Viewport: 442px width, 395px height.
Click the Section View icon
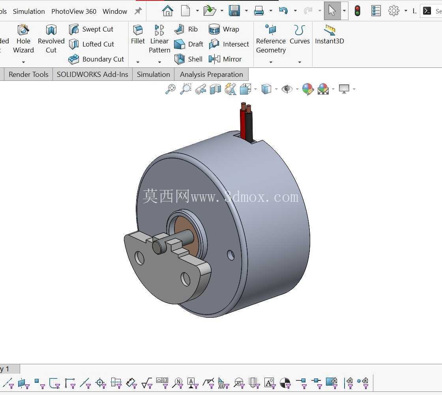pyautogui.click(x=215, y=89)
